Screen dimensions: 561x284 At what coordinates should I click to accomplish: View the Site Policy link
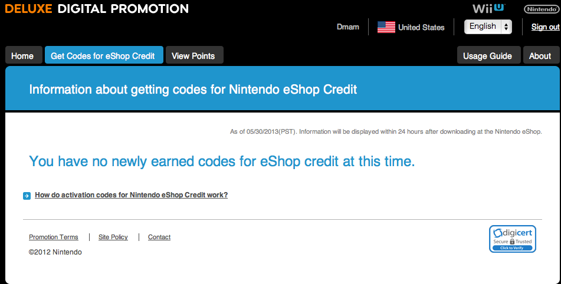coord(113,237)
